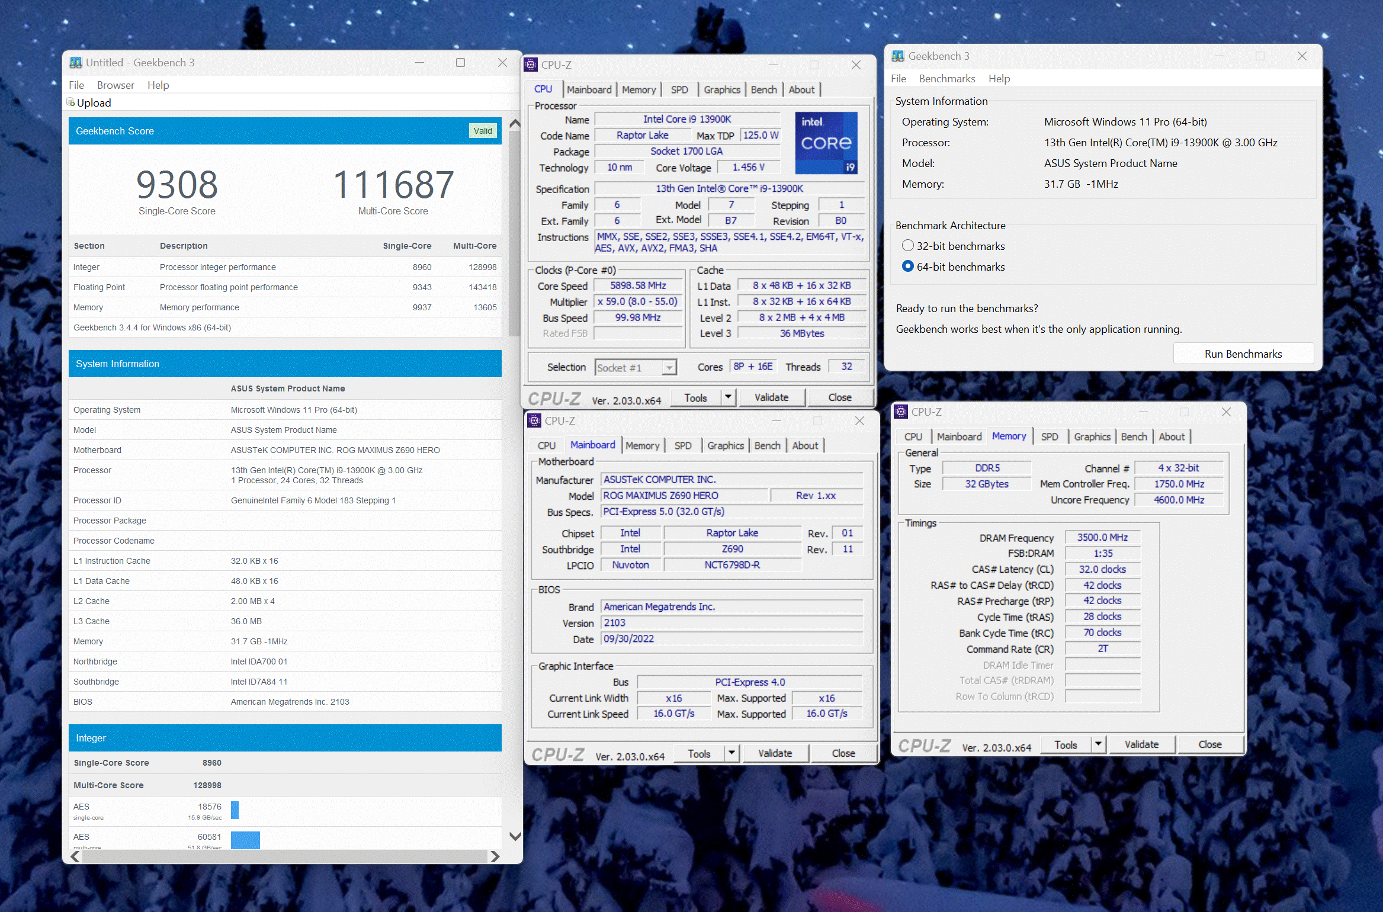Click Close in the CPU-Z CPU window
1383x912 pixels.
(x=840, y=397)
